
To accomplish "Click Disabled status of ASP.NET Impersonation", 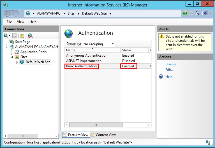I will (128, 61).
